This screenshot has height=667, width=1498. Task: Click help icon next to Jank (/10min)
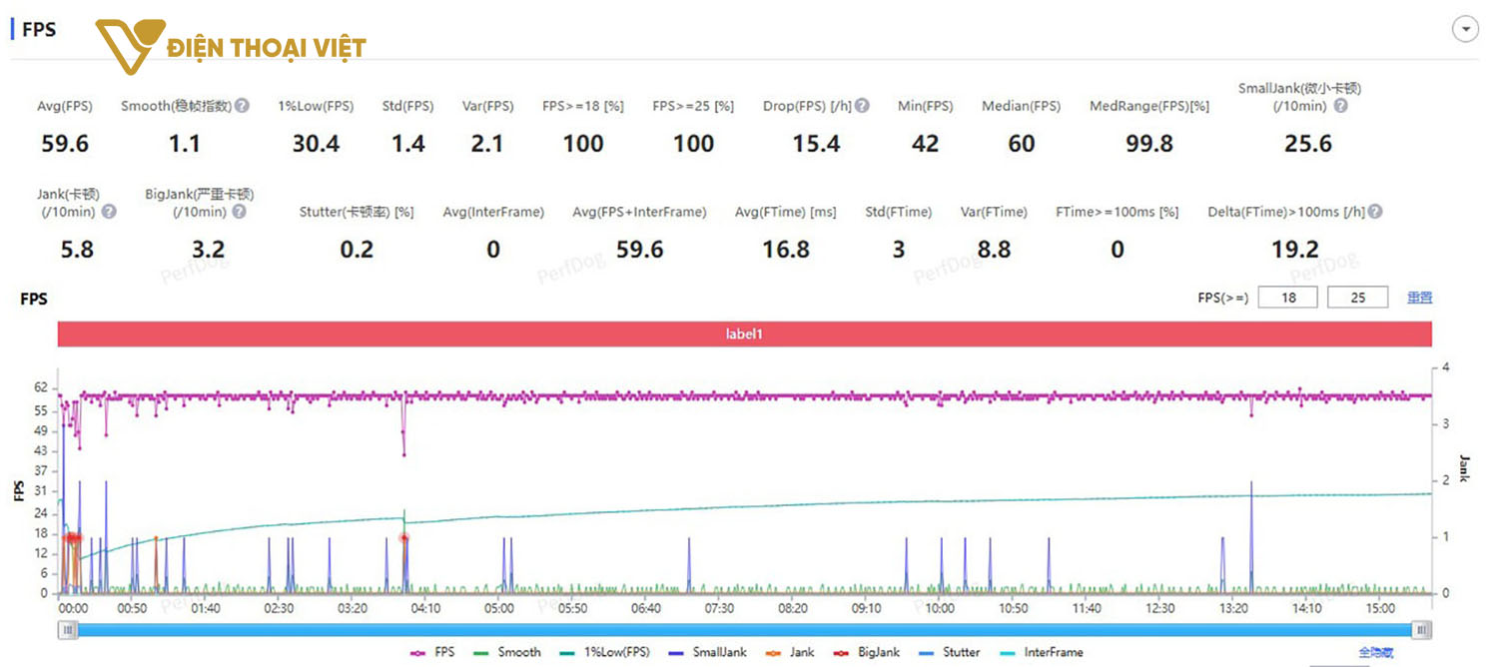(109, 212)
